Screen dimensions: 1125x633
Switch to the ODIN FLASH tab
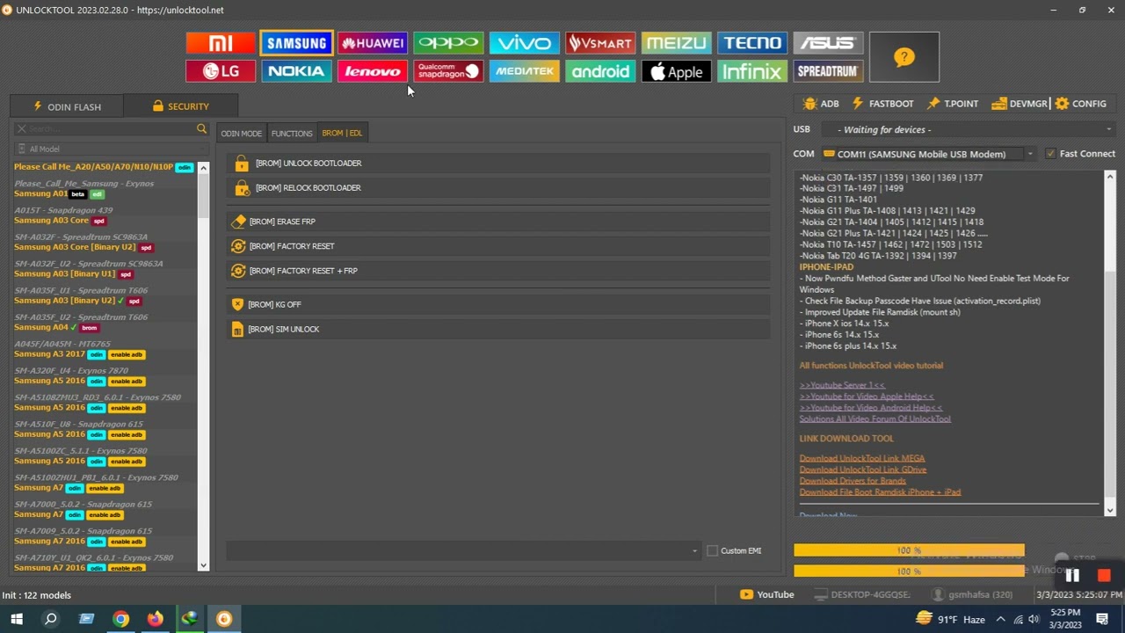tap(67, 106)
